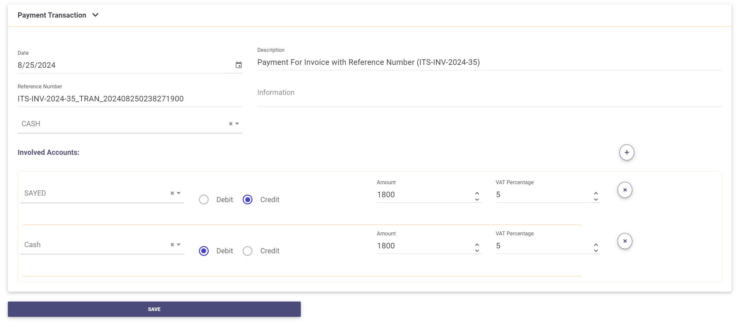Decrease the Cash row VAT percentage
Screen dimensions: 742x325
[596, 251]
